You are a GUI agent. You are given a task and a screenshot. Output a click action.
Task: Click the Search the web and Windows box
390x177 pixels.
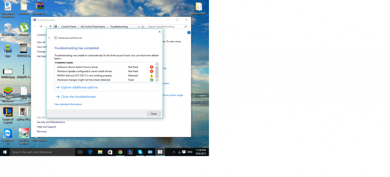pyautogui.click(x=42, y=152)
